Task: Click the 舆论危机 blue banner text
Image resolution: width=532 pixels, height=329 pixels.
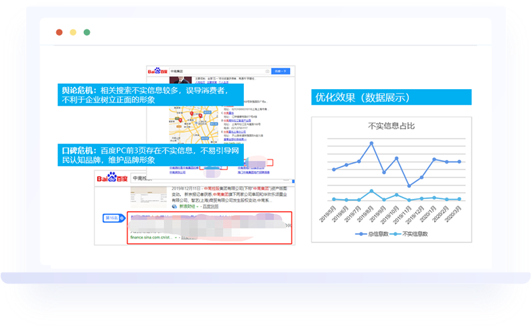Action: 150,95
